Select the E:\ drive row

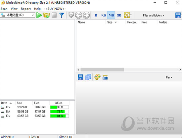click(x=35, y=116)
